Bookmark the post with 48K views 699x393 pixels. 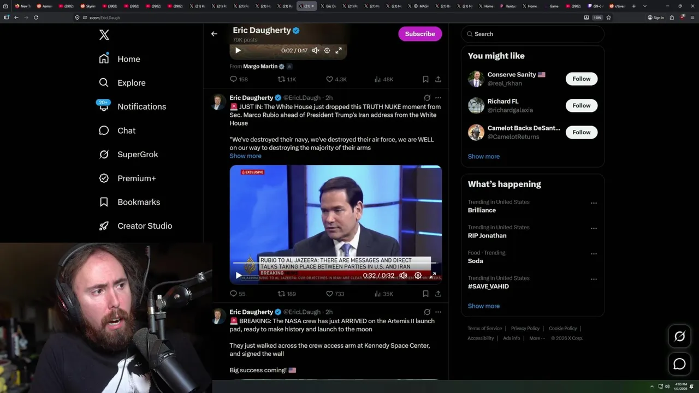425,79
